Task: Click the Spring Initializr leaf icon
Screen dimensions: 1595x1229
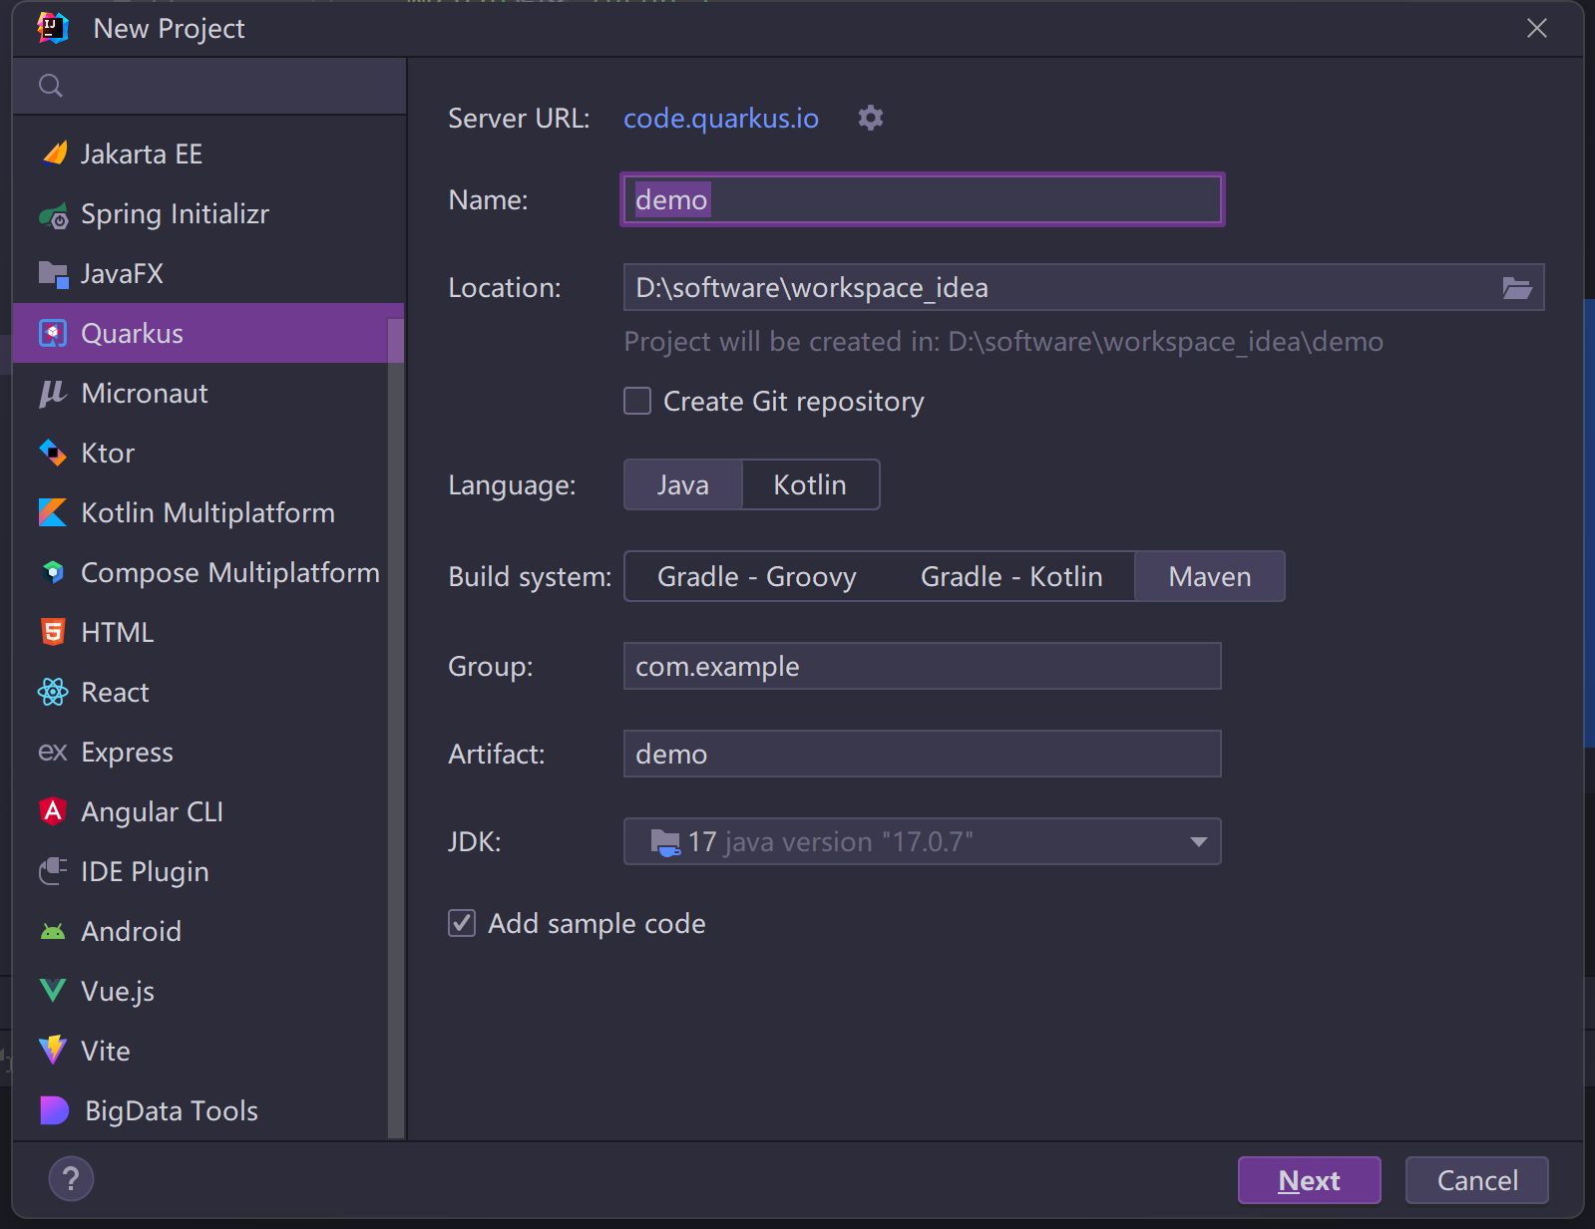Action: coord(54,214)
